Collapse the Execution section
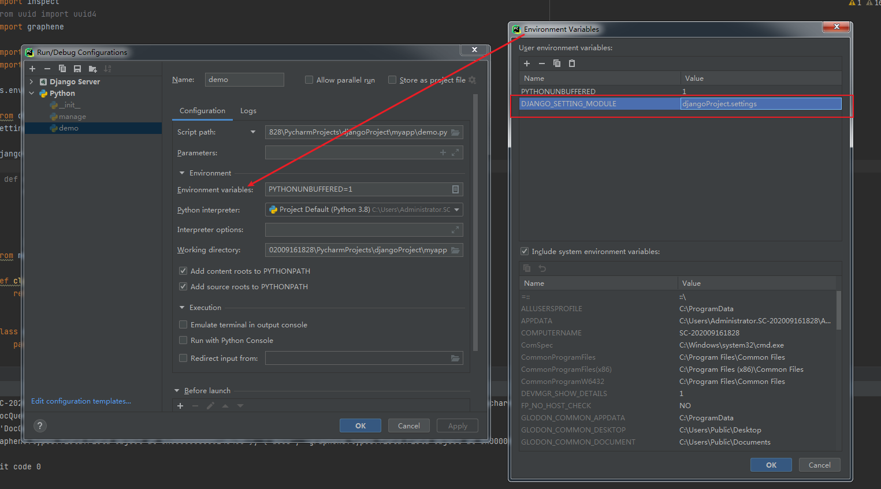The width and height of the screenshot is (881, 489). tap(182, 308)
